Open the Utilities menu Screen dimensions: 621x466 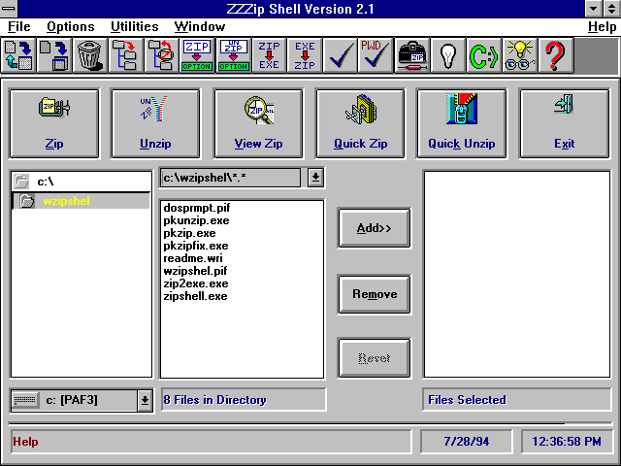[x=135, y=27]
